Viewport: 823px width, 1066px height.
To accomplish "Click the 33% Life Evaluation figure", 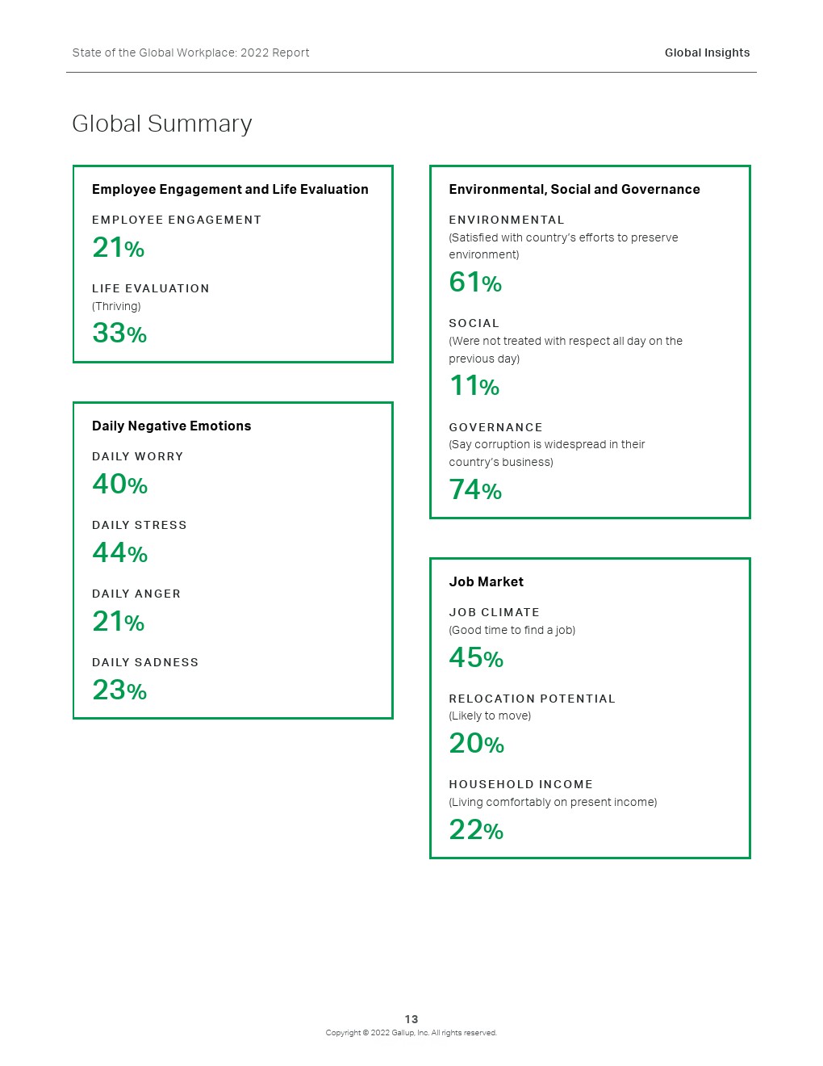I will click(119, 333).
